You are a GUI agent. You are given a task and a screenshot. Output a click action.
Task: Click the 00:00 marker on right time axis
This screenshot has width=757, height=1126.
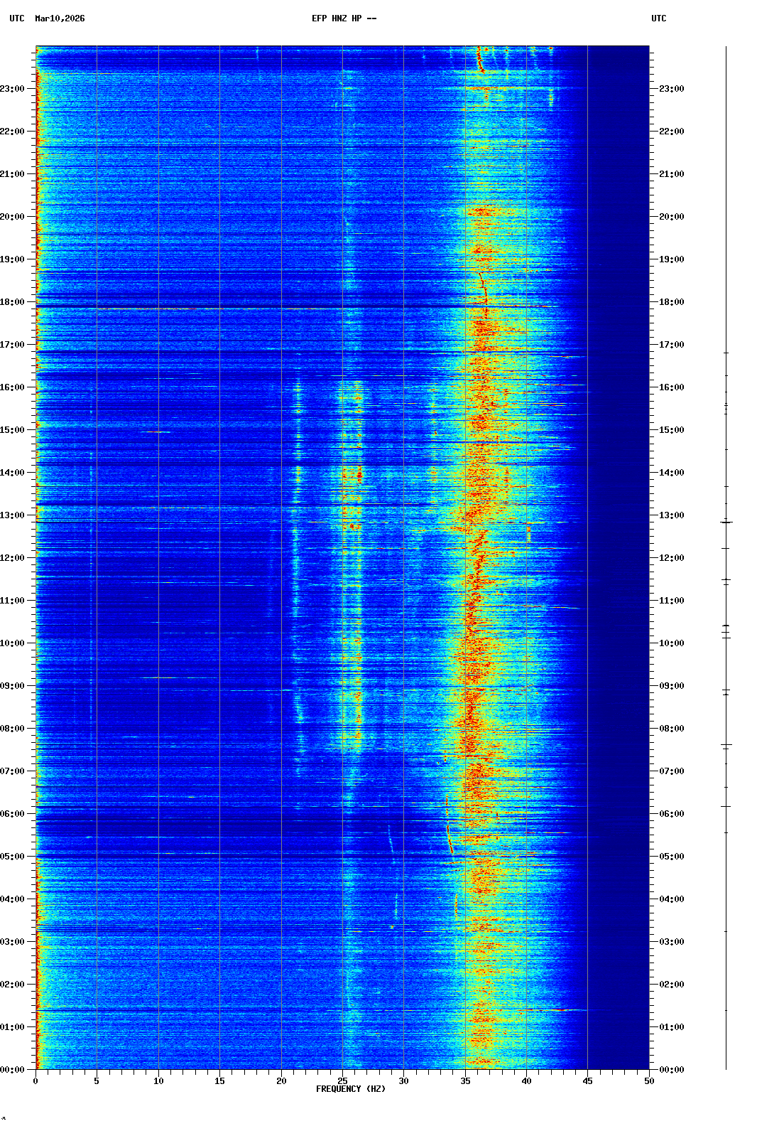click(x=671, y=1070)
